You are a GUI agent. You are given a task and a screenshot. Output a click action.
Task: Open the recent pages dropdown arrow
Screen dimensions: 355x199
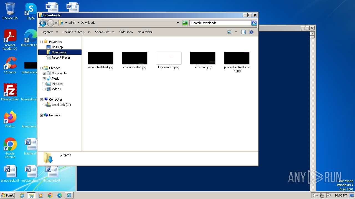pos(56,23)
